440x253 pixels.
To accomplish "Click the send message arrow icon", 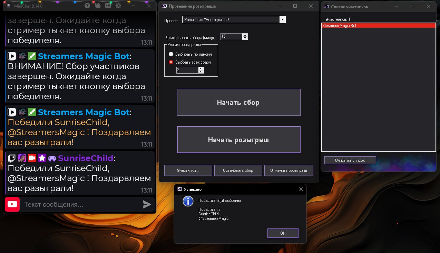I will [x=147, y=205].
